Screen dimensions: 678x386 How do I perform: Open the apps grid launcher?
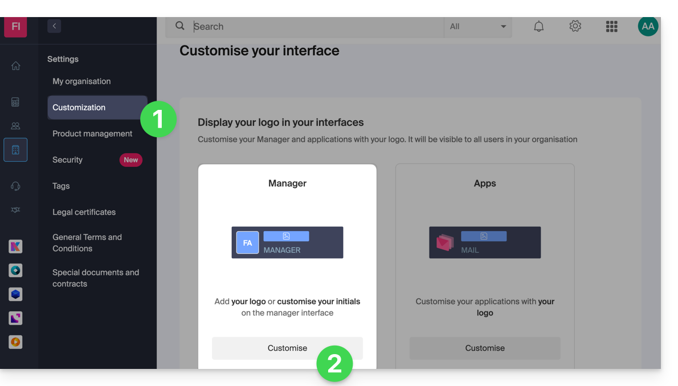coord(611,27)
